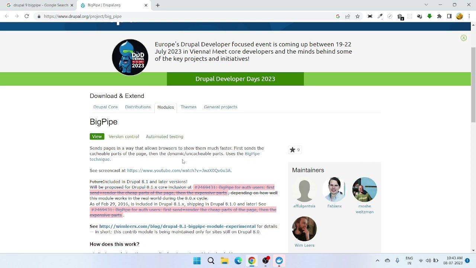Open the Chrome three-dot menu
This screenshot has height=268, width=476.
(469, 16)
